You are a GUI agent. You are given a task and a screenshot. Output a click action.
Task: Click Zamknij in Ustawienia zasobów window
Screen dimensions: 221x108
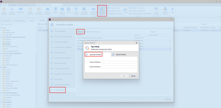pos(168,99)
